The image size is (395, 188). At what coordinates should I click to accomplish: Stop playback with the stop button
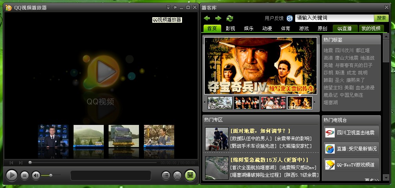tap(24, 175)
